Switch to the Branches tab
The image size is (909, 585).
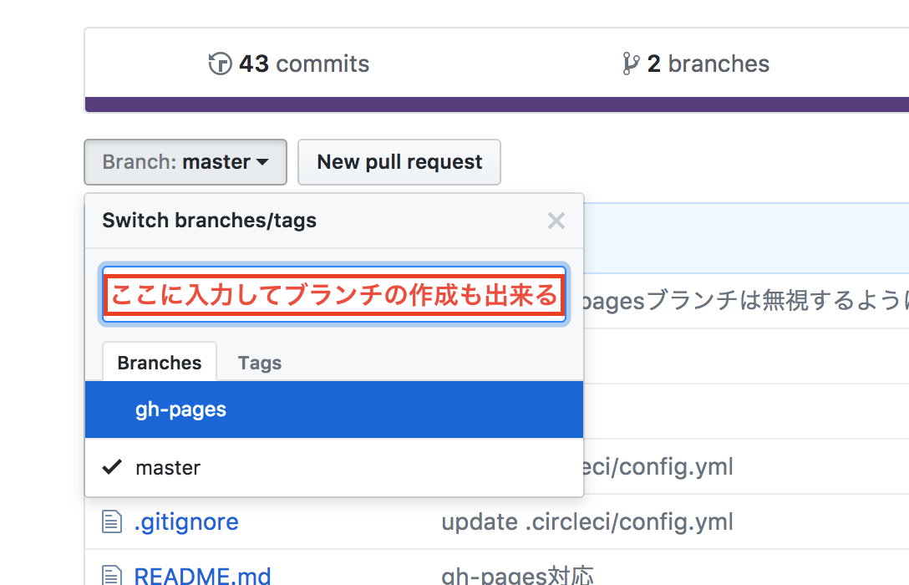160,362
